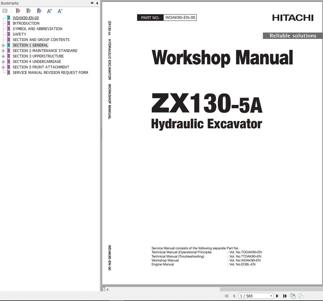Go to the next page
Screen dimensions: 323x301
[277, 296]
